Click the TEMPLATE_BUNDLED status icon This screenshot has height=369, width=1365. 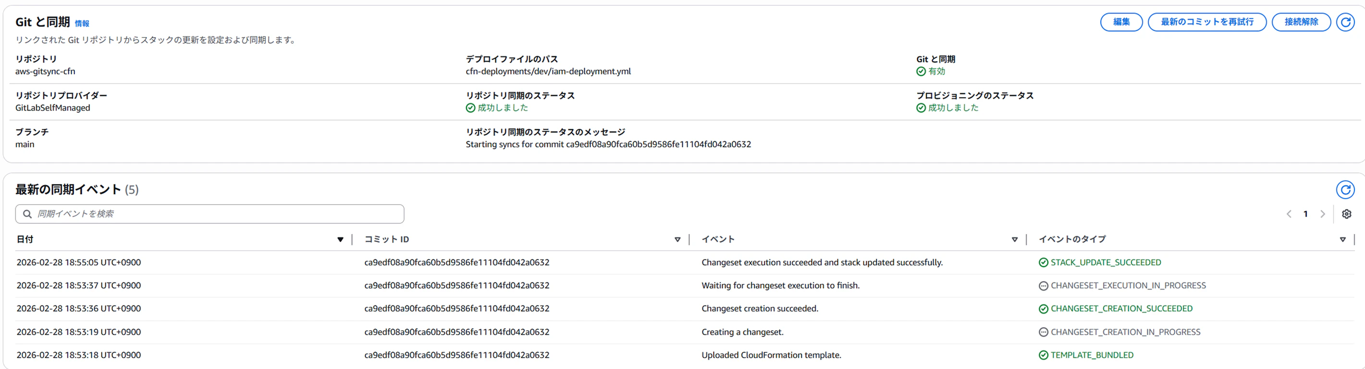(x=1044, y=356)
